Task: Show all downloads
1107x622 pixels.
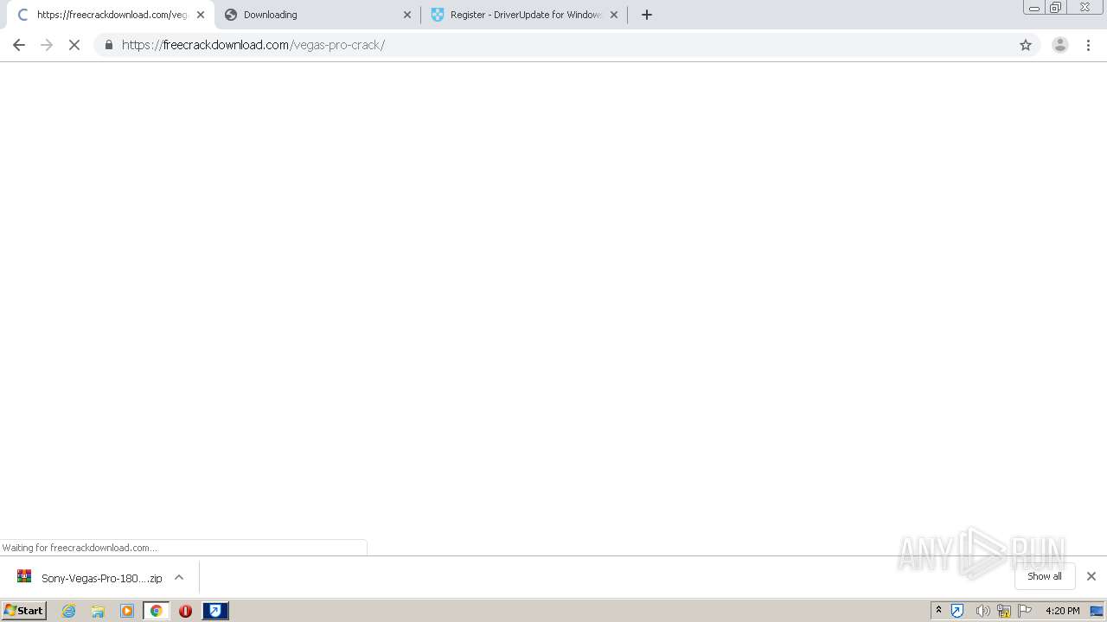Action: 1045,576
